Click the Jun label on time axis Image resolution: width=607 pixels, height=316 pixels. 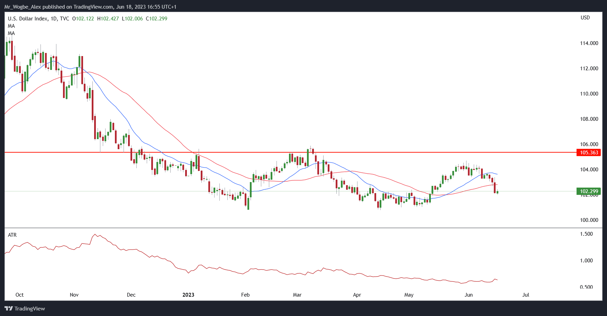pos(469,295)
